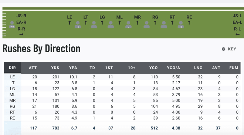Select the LE row direction cell
Image resolution: width=244 pixels, height=135 pixels.
pyautogui.click(x=13, y=77)
